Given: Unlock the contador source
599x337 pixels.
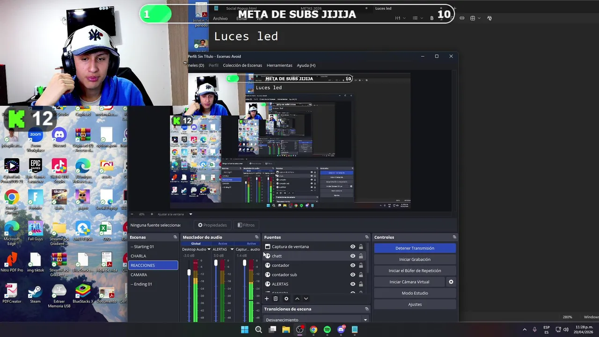Looking at the screenshot, I should (x=361, y=265).
